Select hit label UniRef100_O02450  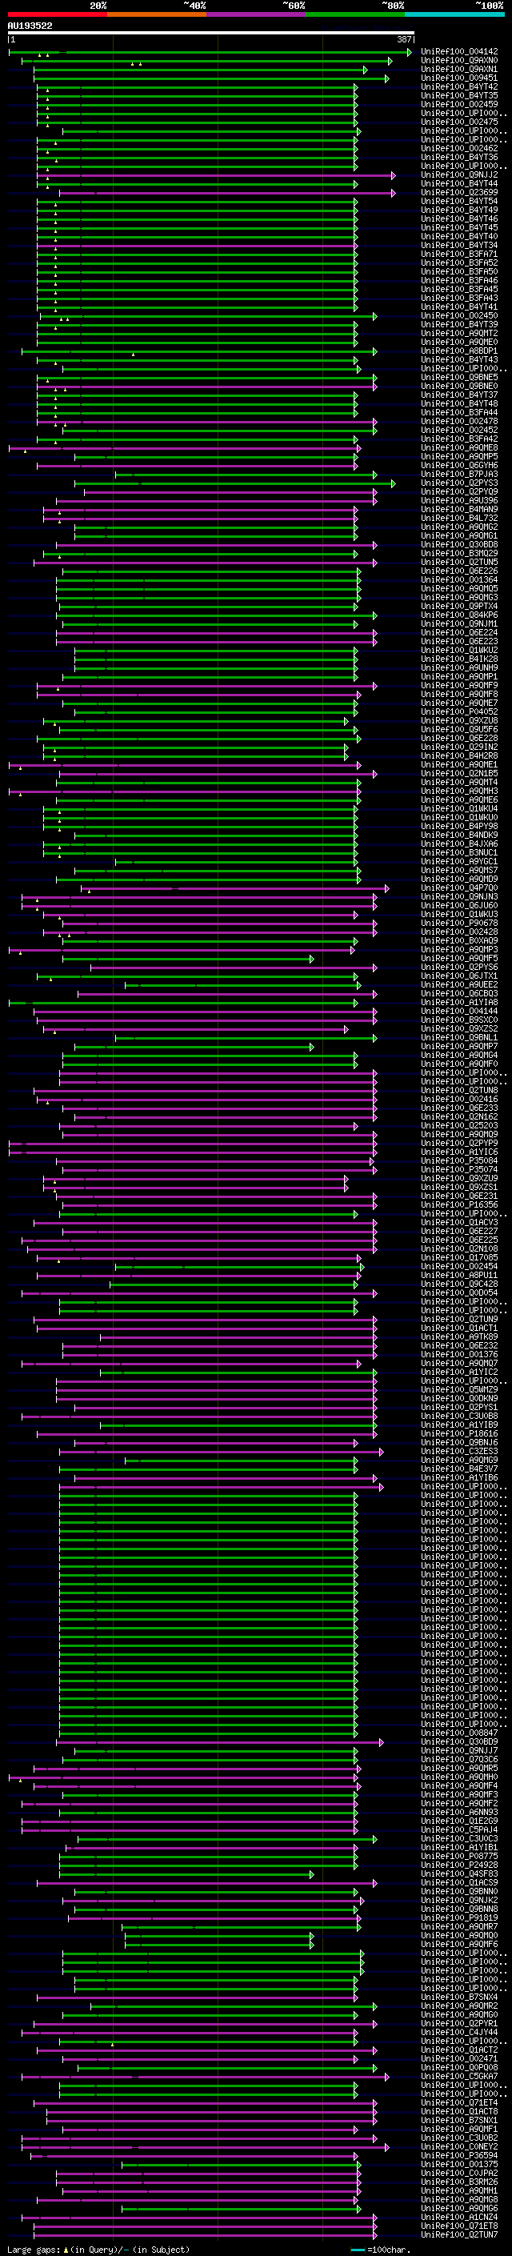pyautogui.click(x=459, y=316)
